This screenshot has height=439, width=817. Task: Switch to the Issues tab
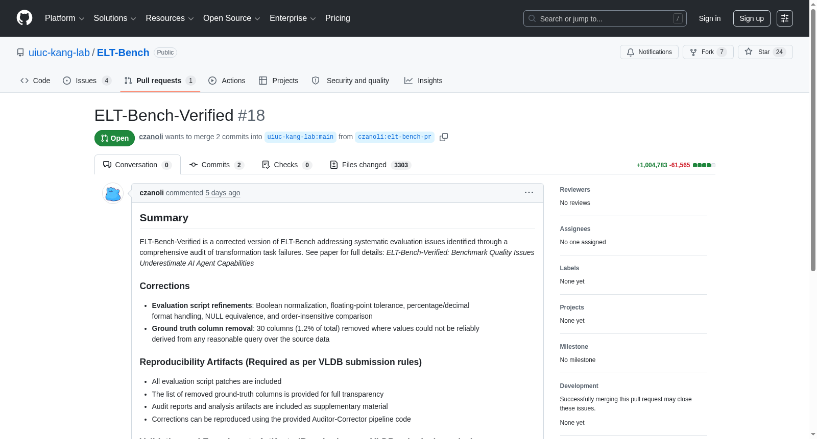click(x=87, y=81)
